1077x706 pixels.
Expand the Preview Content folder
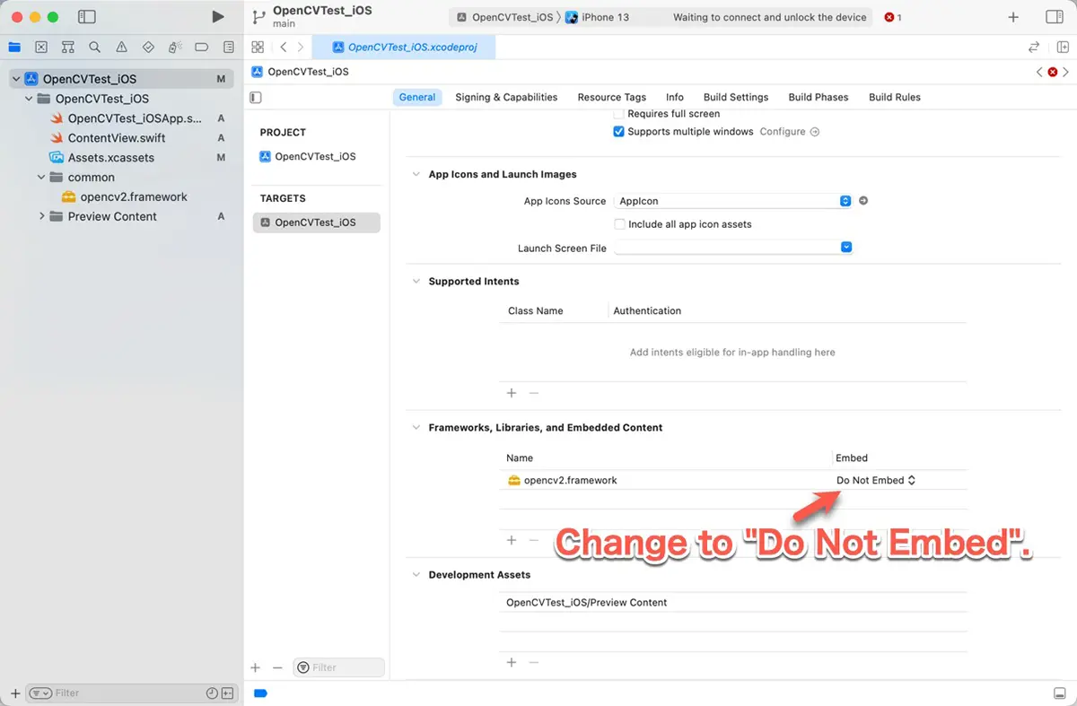(42, 216)
